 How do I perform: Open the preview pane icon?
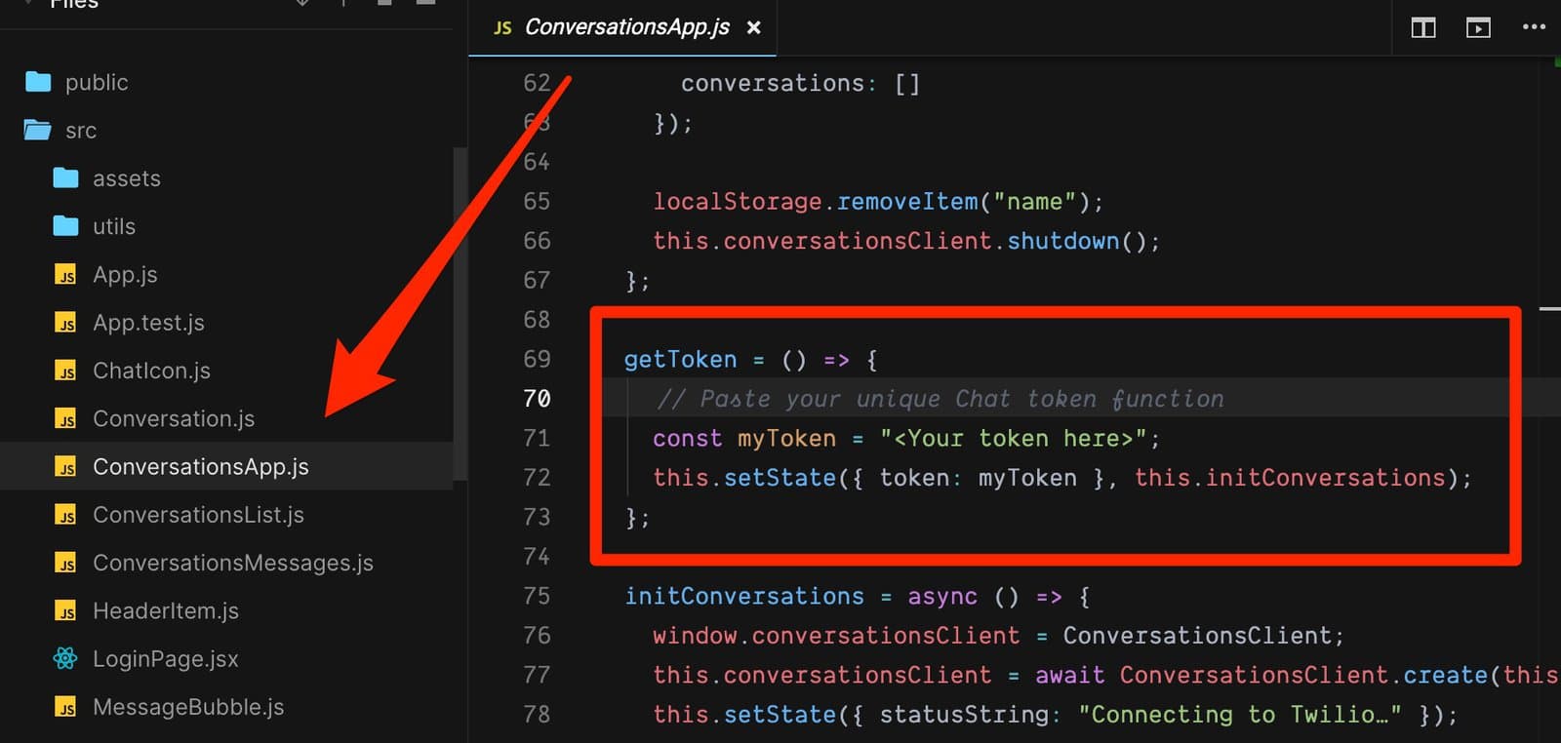(1478, 27)
